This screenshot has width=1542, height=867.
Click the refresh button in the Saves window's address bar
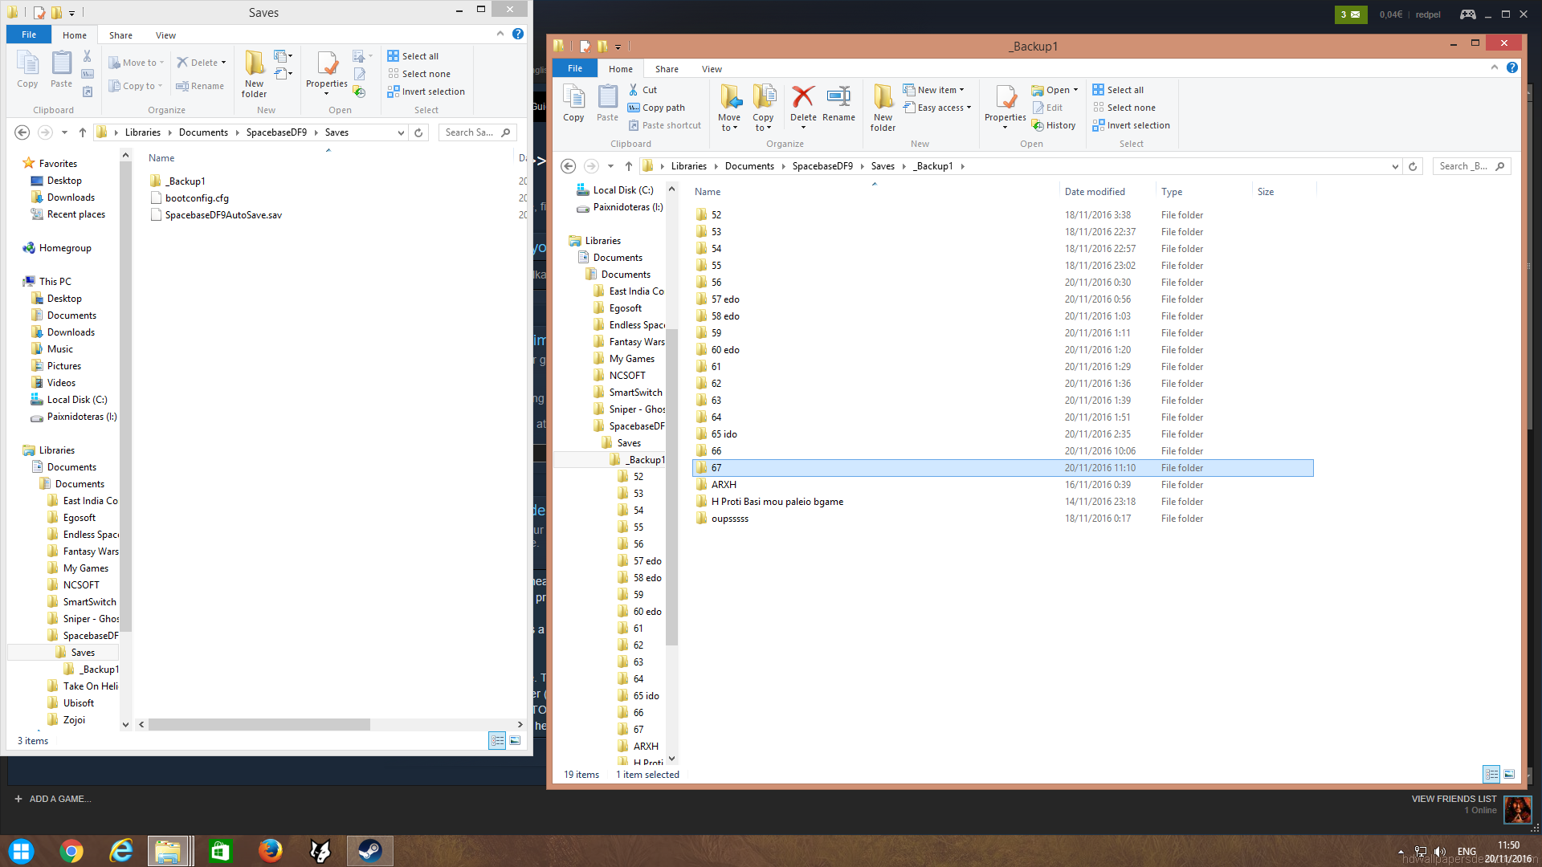[418, 132]
